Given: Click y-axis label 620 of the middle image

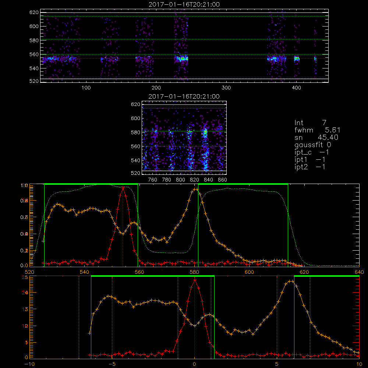Looking at the screenshot, I should [135, 105].
